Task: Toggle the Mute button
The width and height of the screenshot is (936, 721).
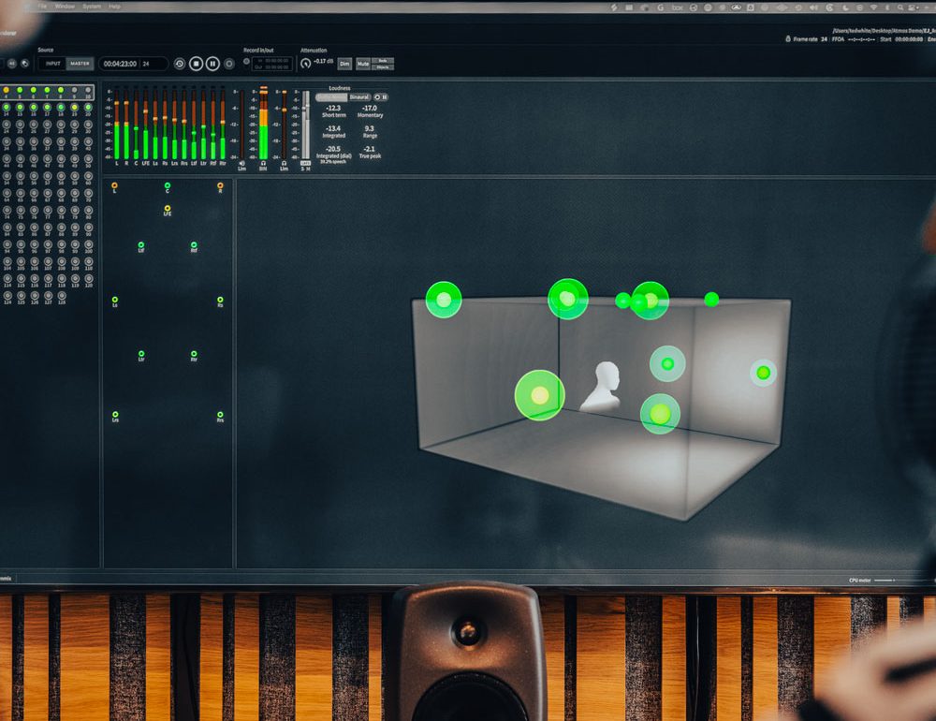Action: pyautogui.click(x=363, y=64)
